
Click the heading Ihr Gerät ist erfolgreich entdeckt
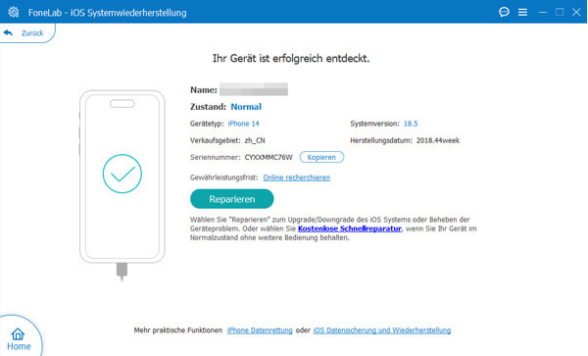[291, 58]
